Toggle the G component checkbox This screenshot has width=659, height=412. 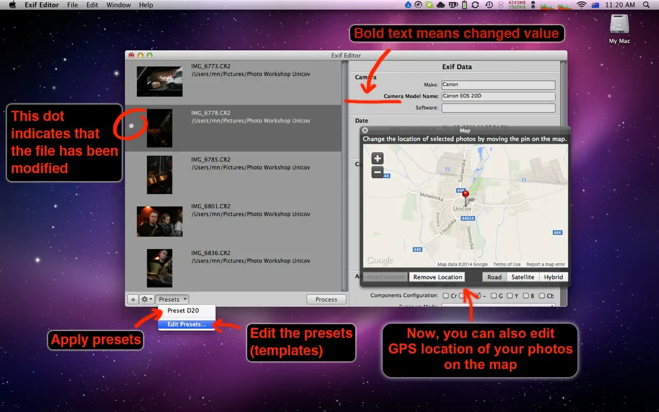[493, 296]
